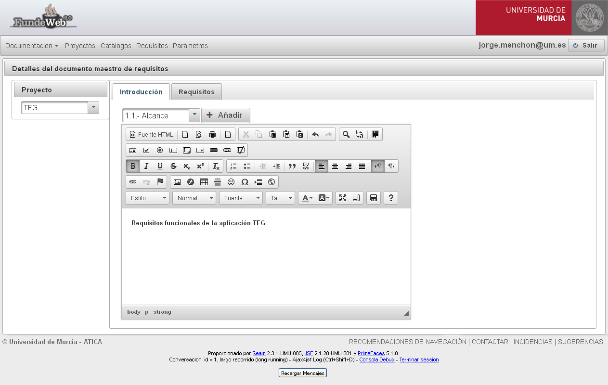The width and height of the screenshot is (608, 385).
Task: Insert a hyperlink with link icon
Action: tap(133, 182)
